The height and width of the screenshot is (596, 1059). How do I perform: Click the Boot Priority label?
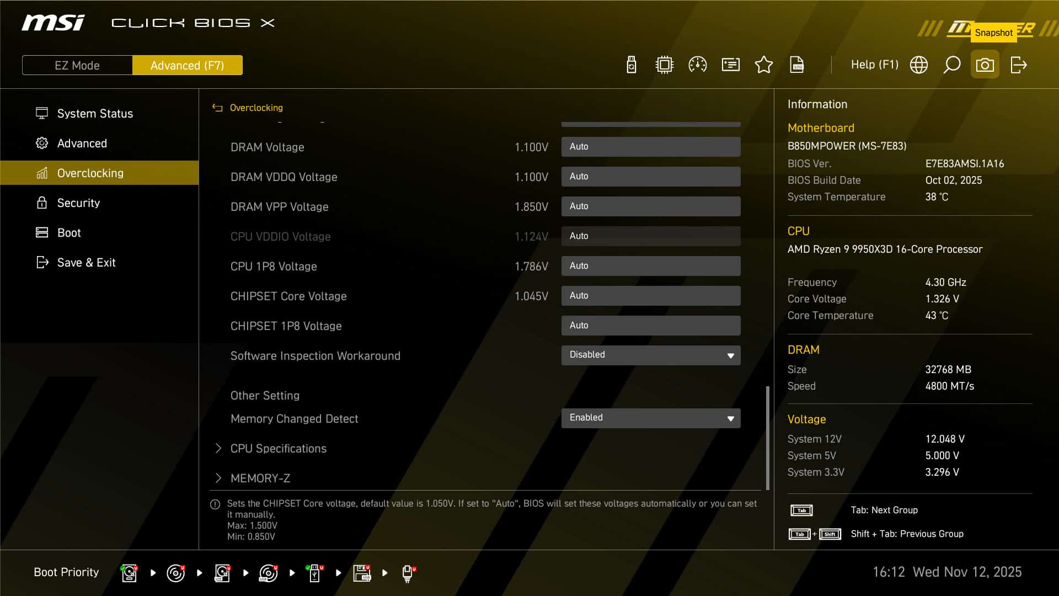(x=66, y=572)
